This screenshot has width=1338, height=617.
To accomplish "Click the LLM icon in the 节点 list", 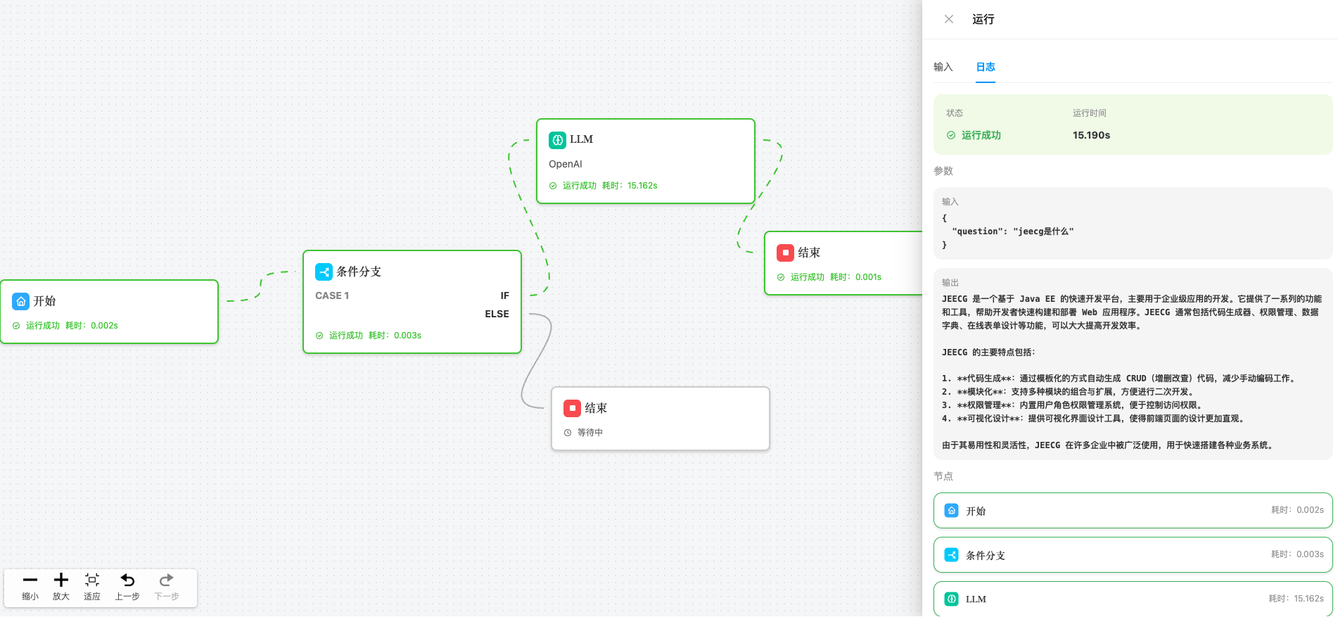I will [951, 599].
